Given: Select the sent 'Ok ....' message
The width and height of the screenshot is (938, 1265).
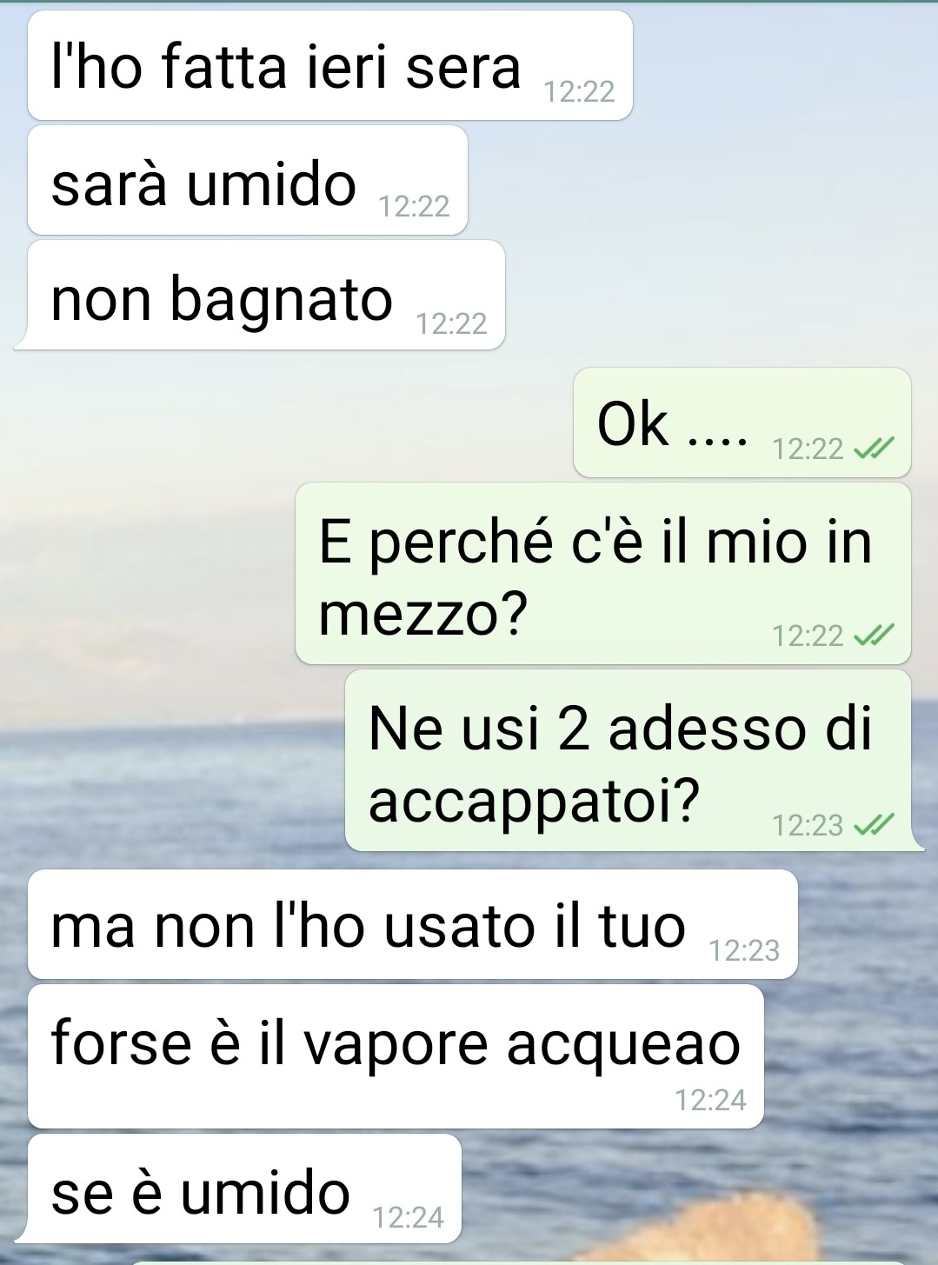Looking at the screenshot, I should click(742, 423).
